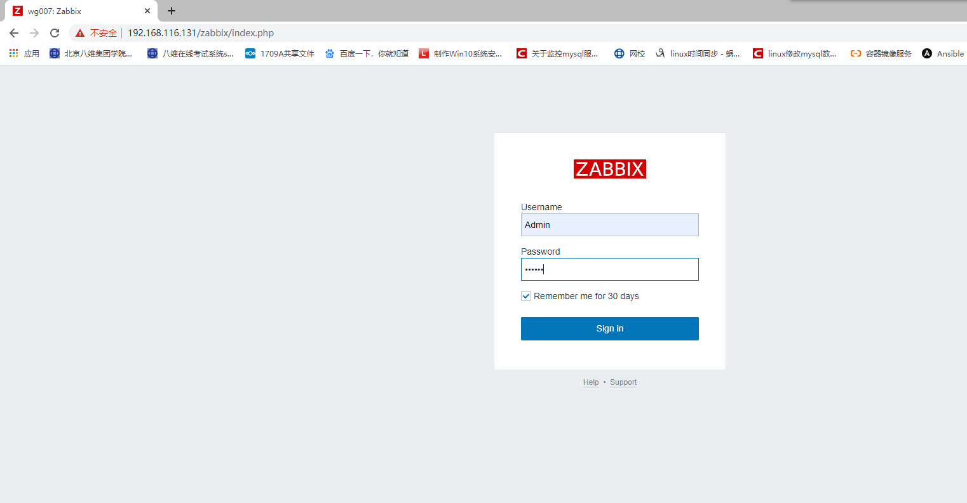Open the 北京八维集团学院 bookmark
This screenshot has height=503, width=967.
[x=91, y=54]
